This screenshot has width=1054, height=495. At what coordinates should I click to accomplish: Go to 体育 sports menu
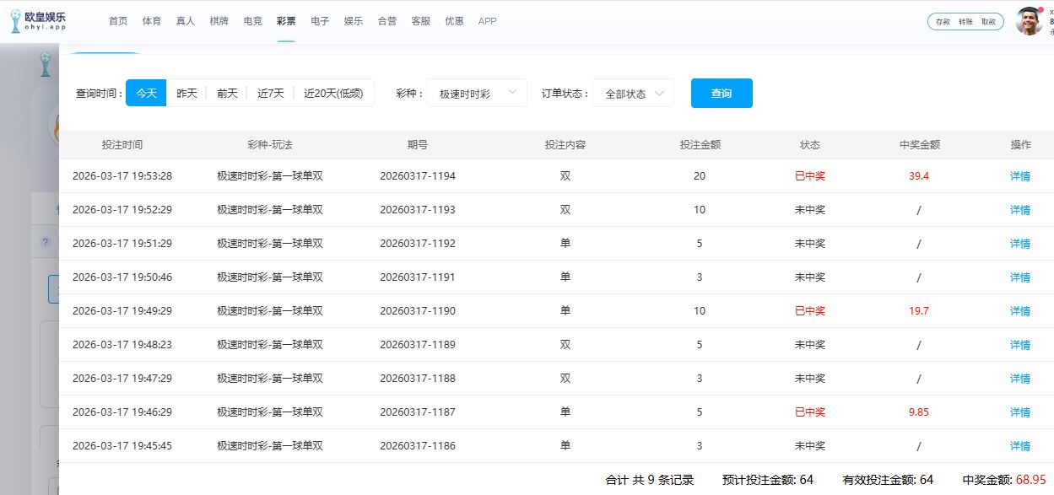pos(152,21)
